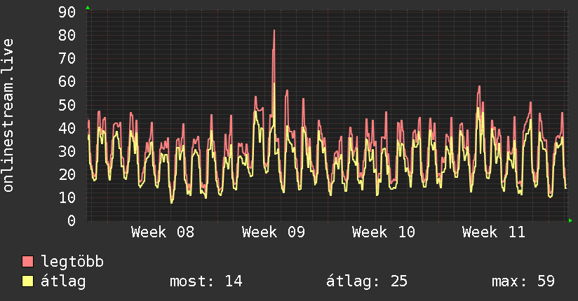Click the y-axis label 10
Screen dimensions: 578x301
[x=67, y=197]
